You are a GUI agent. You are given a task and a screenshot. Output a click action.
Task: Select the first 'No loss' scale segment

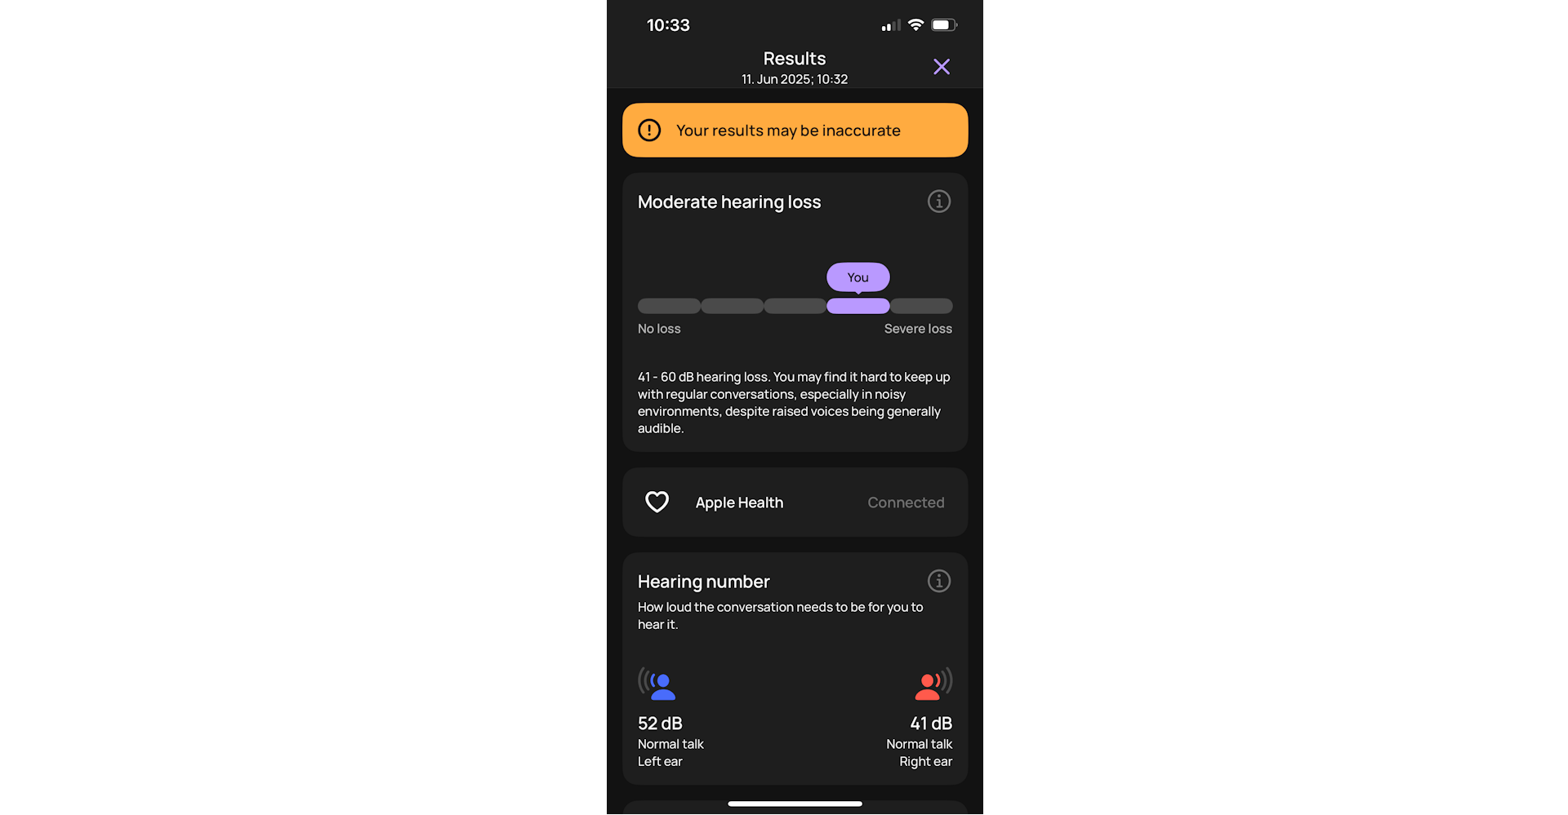[669, 306]
